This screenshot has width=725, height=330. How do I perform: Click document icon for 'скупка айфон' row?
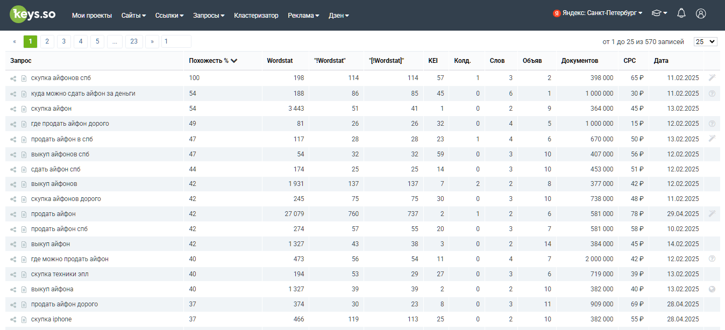24,109
